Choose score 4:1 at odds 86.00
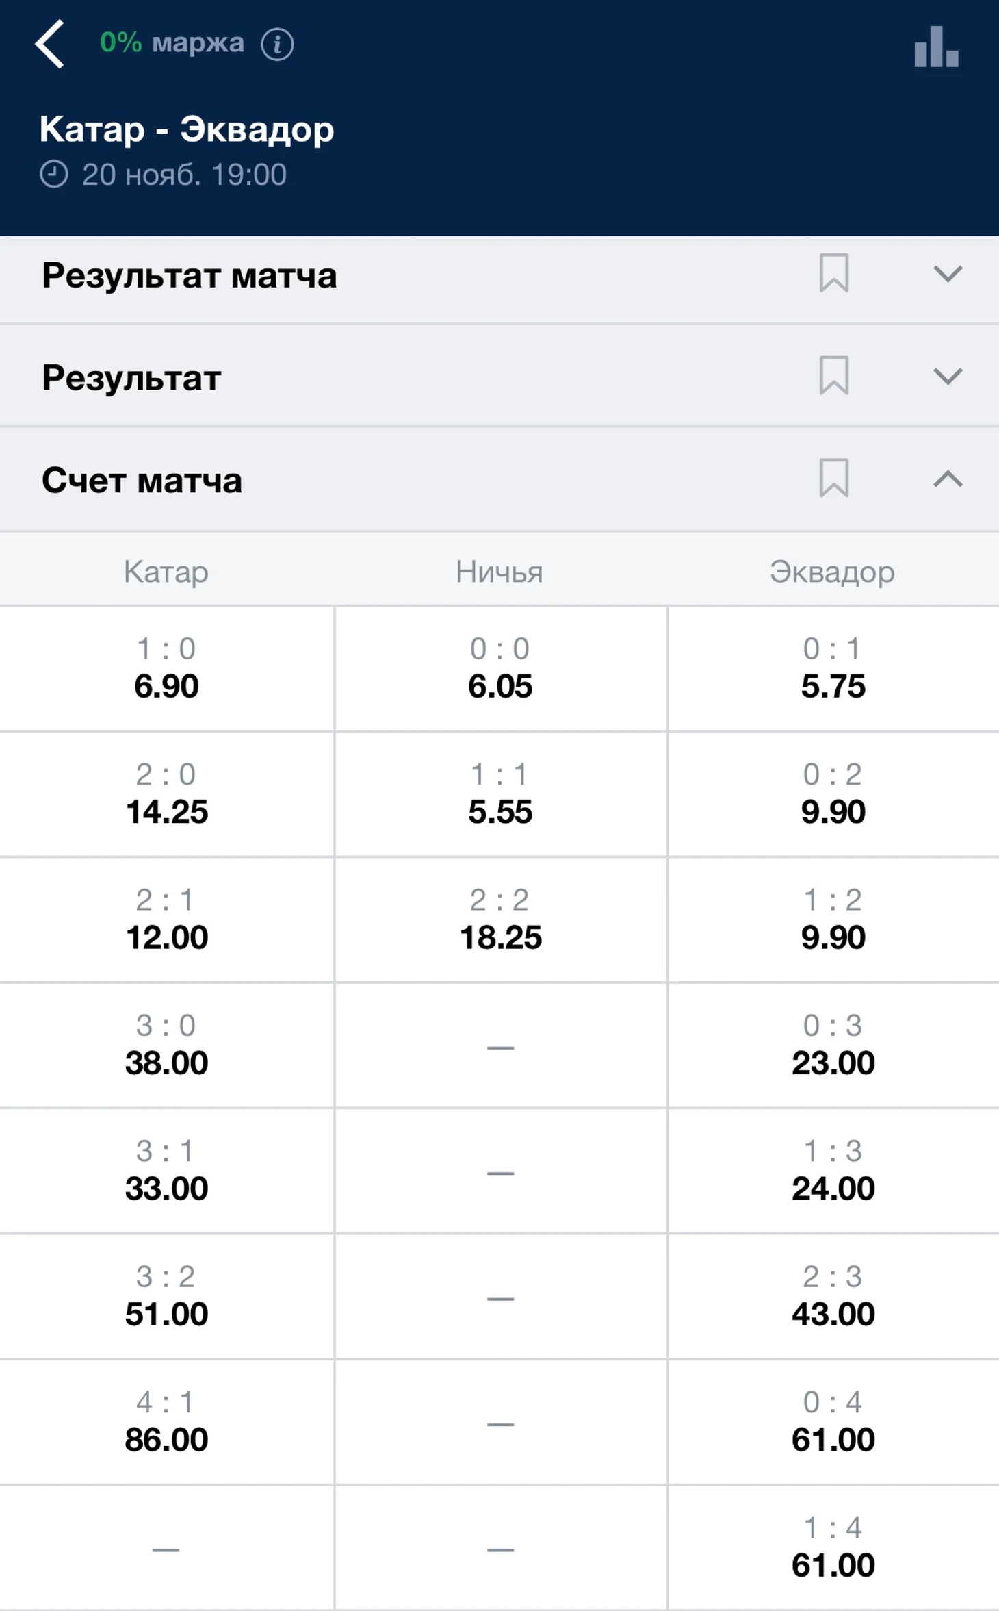Image resolution: width=999 pixels, height=1611 pixels. click(x=166, y=1422)
